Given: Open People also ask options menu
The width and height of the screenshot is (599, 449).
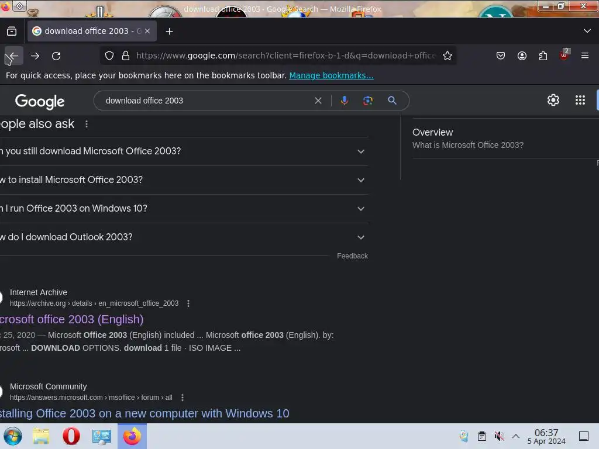Looking at the screenshot, I should tap(87, 124).
